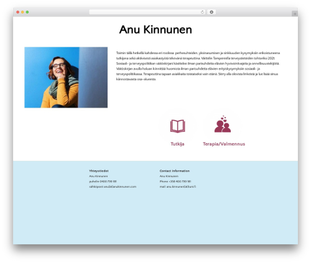
Task: Click the red close window button
Action: click(18, 12)
